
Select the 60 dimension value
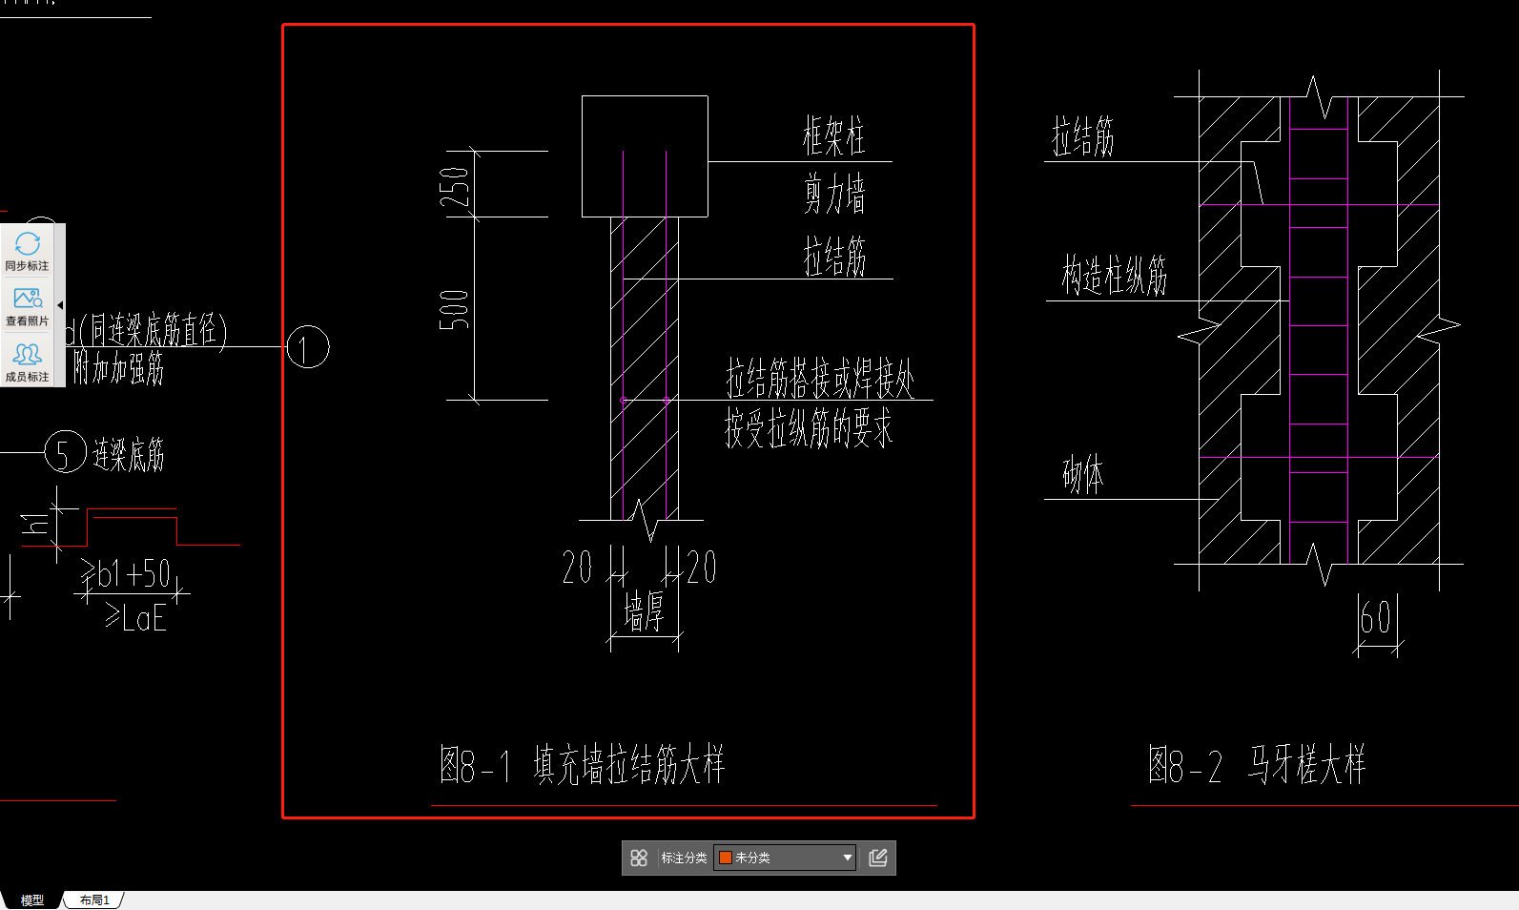(1376, 617)
